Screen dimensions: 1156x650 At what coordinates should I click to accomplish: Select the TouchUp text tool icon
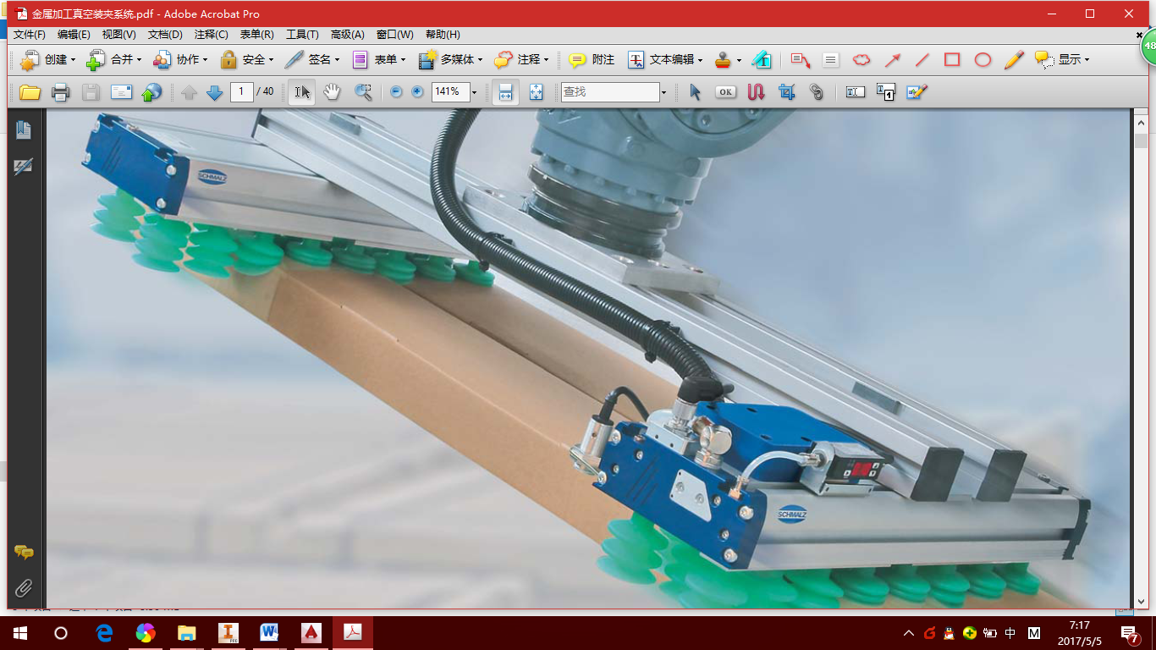click(856, 92)
